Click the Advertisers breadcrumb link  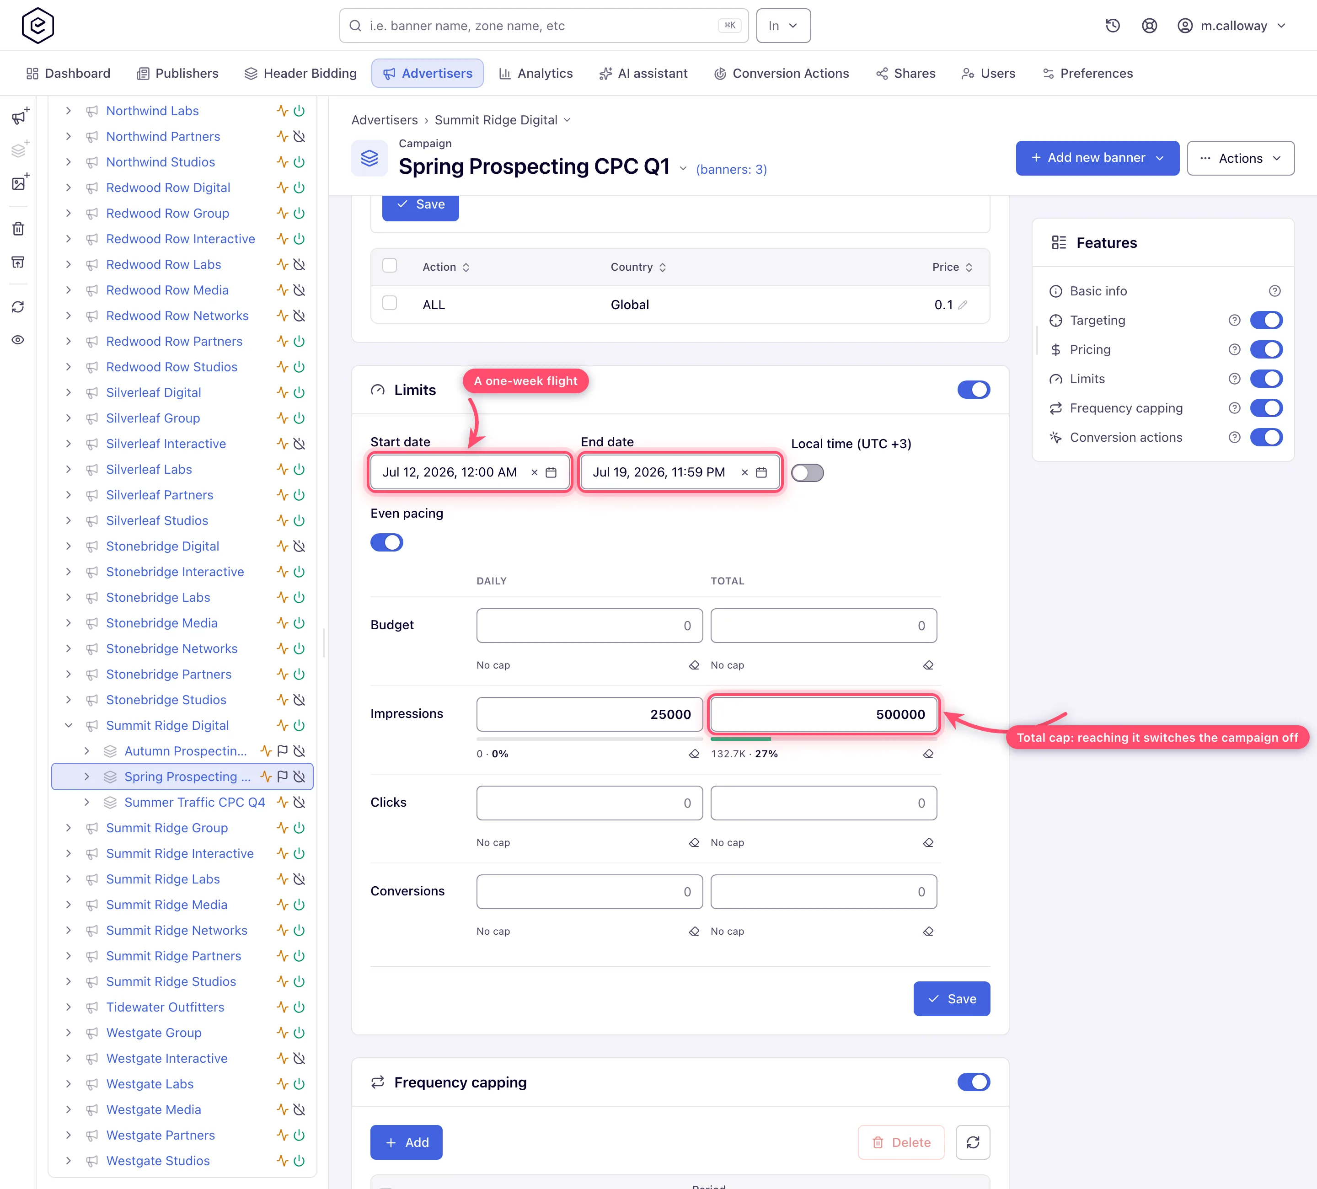point(385,120)
